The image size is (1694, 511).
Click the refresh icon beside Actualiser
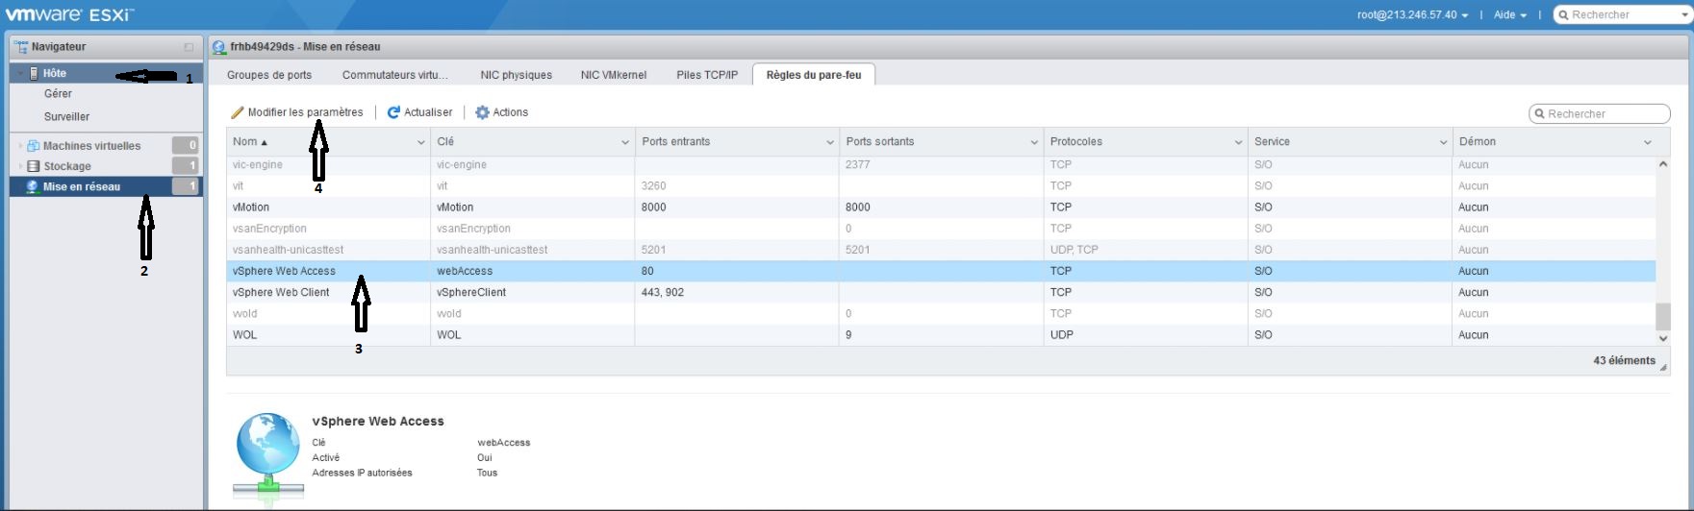[x=393, y=112]
